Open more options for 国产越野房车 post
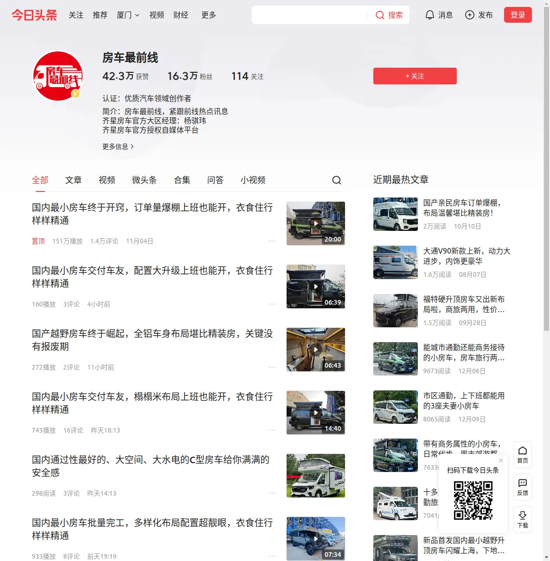550x561 pixels. 272,367
